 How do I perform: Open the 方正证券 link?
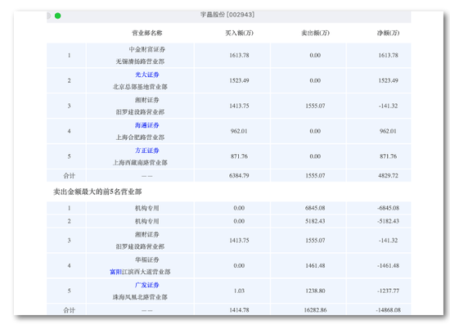pyautogui.click(x=147, y=151)
